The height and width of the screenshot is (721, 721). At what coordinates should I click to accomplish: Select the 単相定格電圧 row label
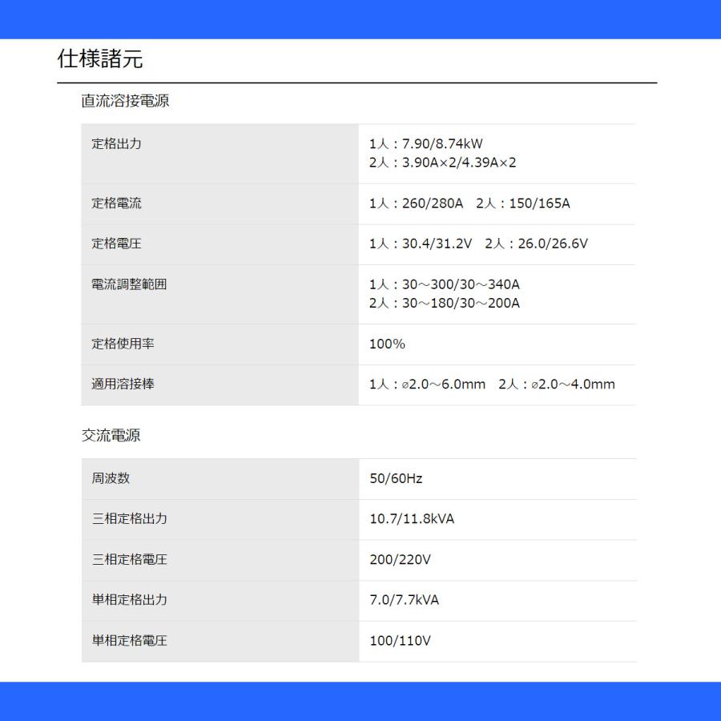click(x=129, y=641)
